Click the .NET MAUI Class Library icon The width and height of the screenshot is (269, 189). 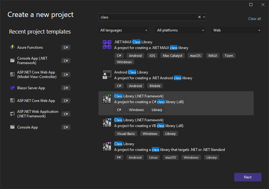pos(107,44)
